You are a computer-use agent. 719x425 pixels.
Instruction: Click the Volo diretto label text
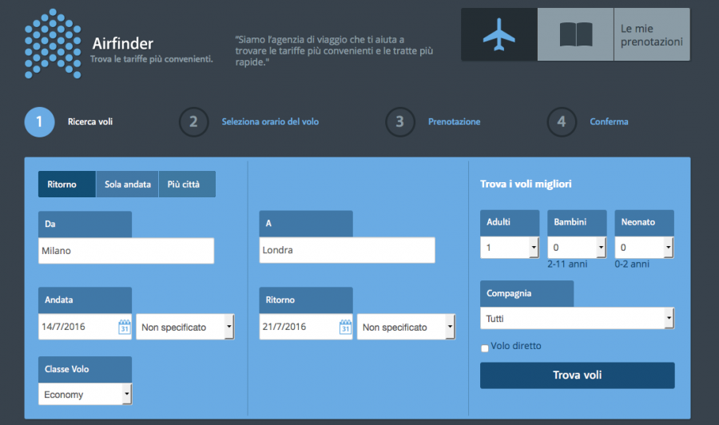tap(516, 346)
